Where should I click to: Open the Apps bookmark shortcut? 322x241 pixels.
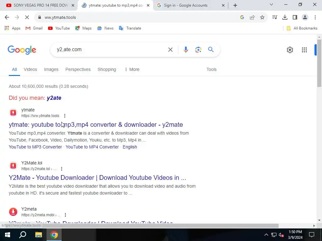[13, 28]
